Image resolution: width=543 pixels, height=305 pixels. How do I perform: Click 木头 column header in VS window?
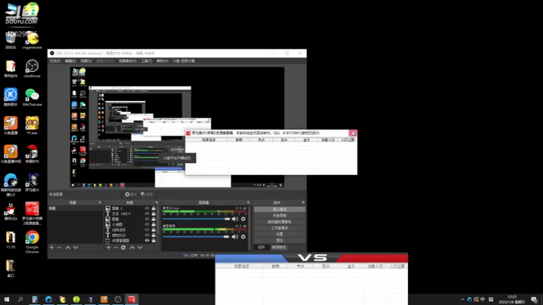pyautogui.click(x=300, y=266)
